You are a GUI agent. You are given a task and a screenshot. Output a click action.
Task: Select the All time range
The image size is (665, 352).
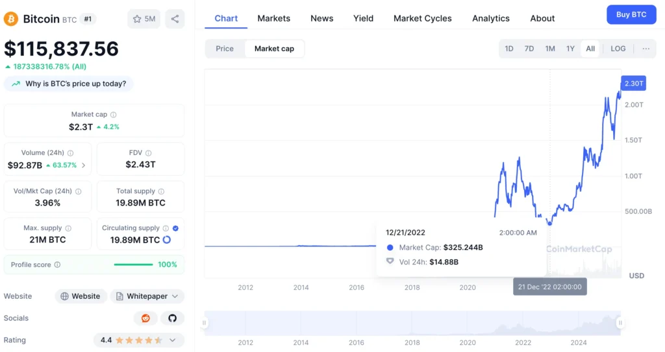tap(590, 49)
